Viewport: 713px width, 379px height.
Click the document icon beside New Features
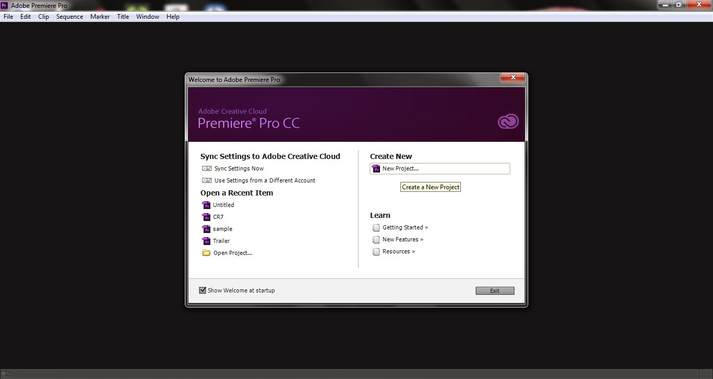tap(376, 239)
